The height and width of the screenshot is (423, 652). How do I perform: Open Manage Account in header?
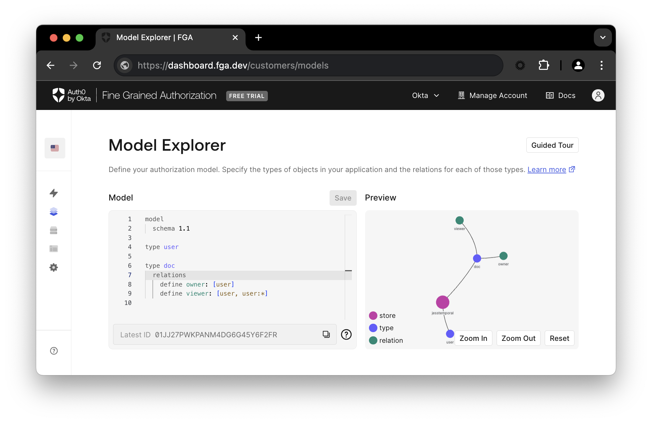493,95
